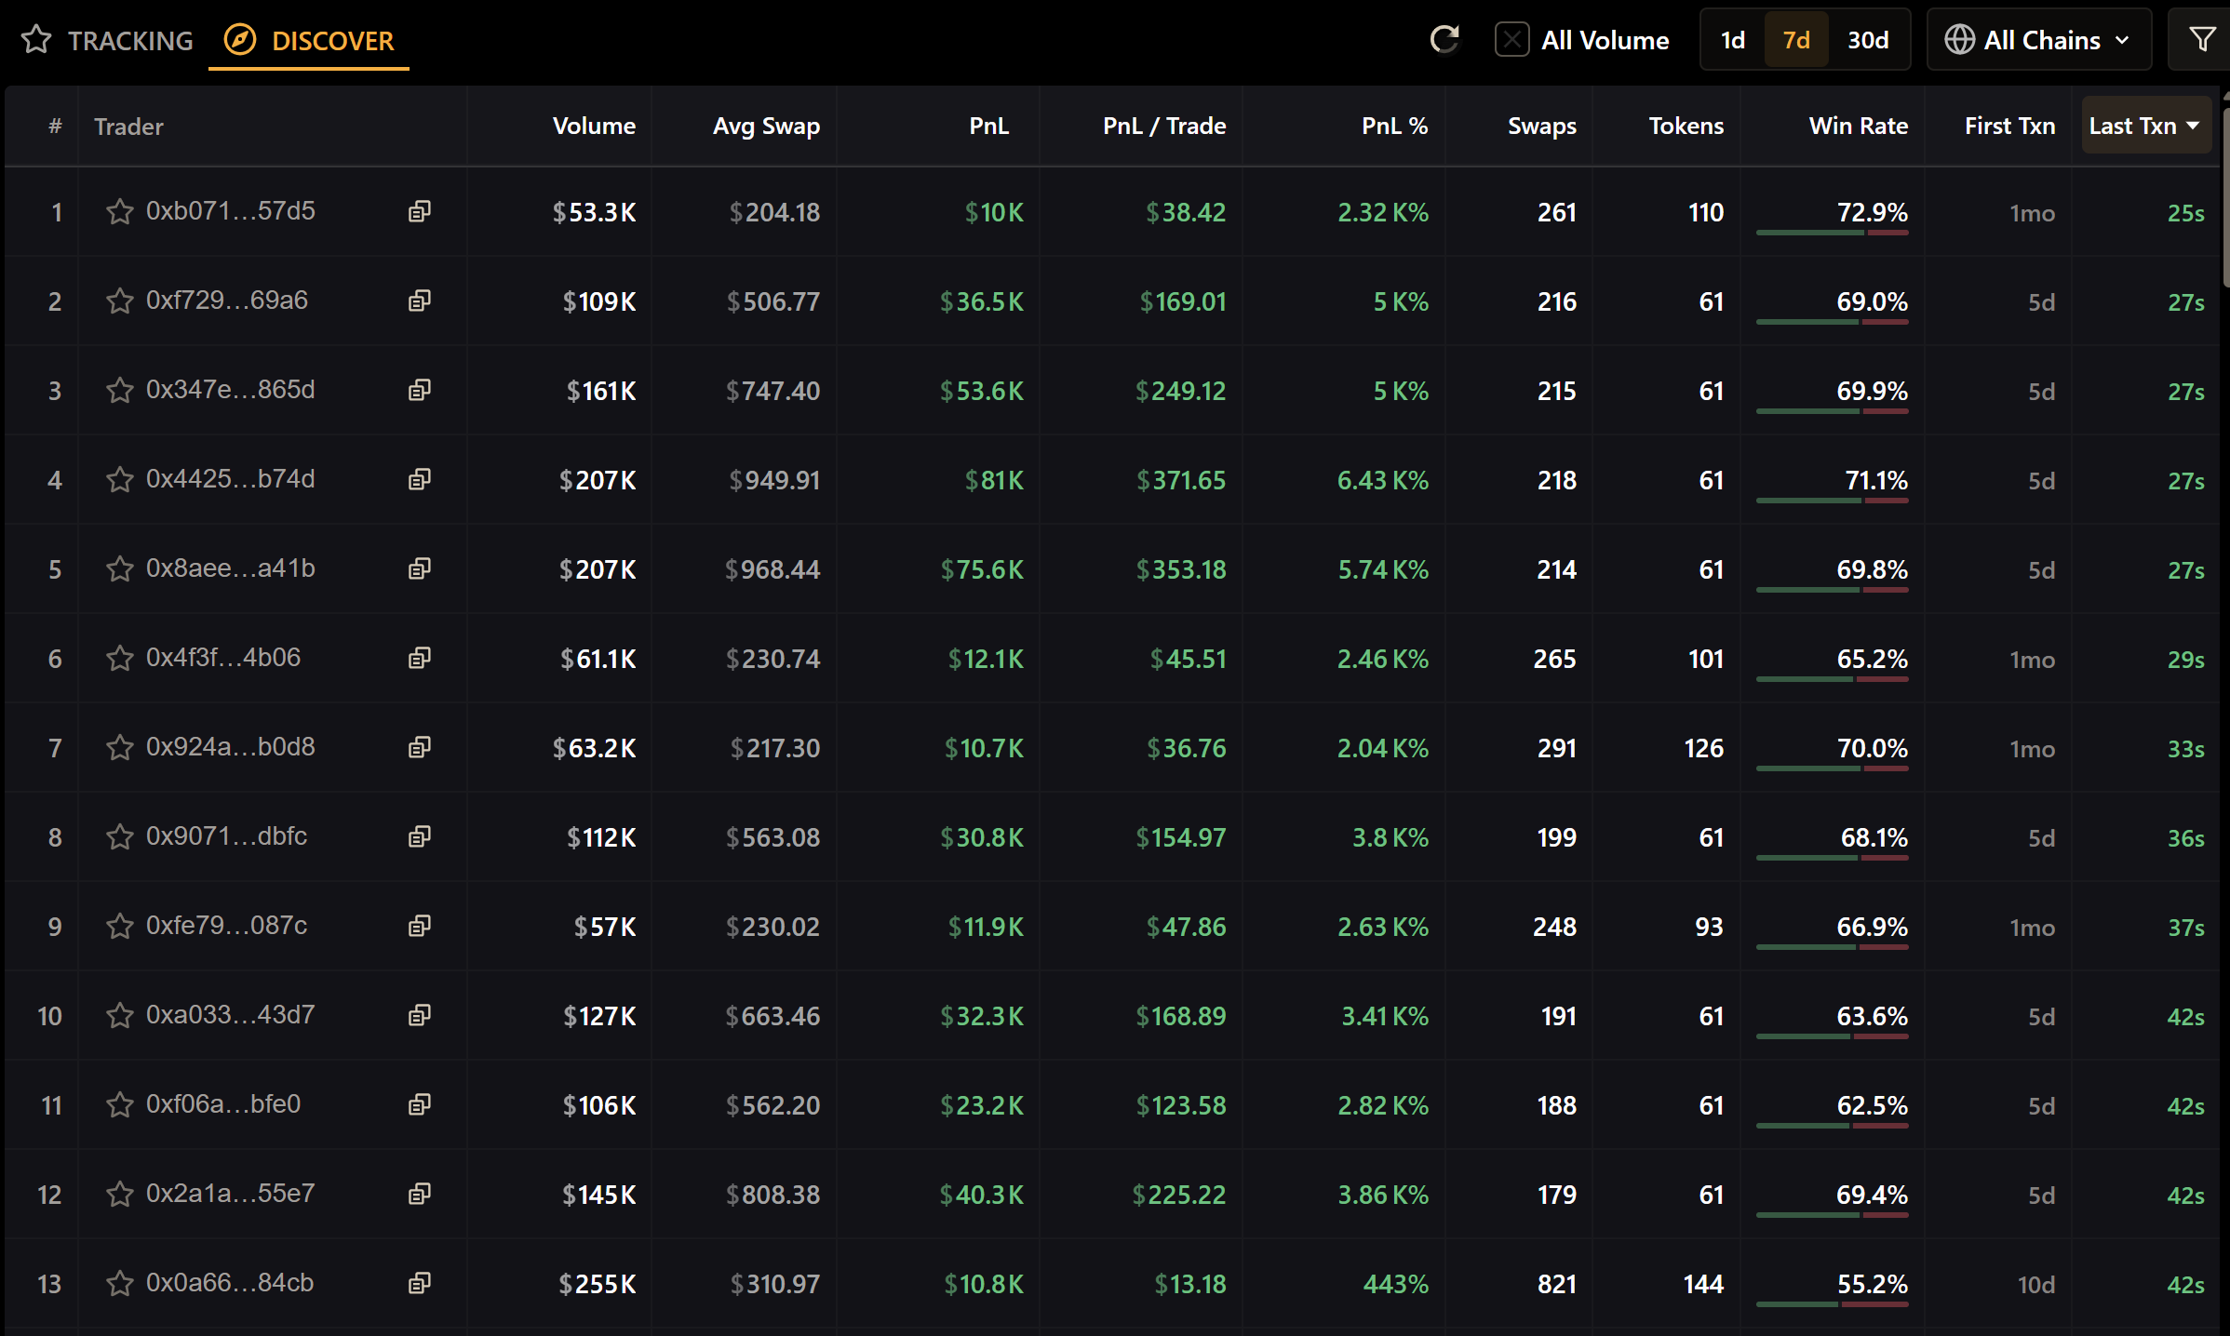Sort table by the Win Rate column
The width and height of the screenshot is (2230, 1336).
point(1858,126)
